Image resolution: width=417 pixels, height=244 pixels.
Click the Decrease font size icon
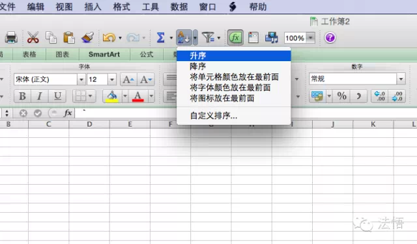tap(146, 79)
